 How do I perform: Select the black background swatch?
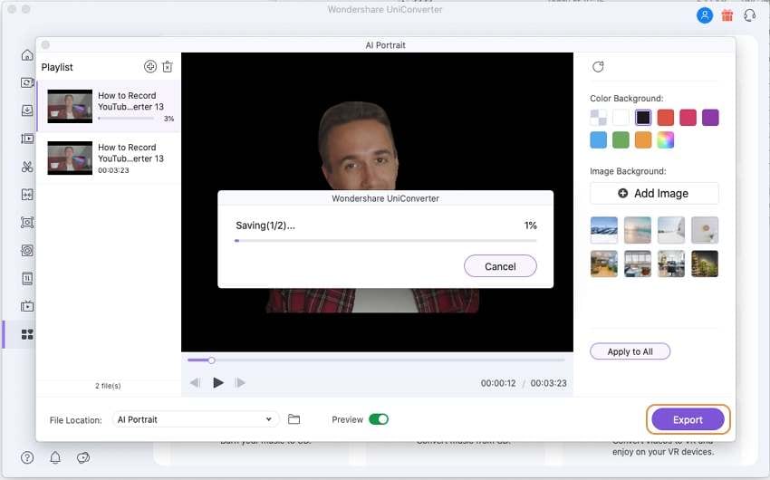643,118
